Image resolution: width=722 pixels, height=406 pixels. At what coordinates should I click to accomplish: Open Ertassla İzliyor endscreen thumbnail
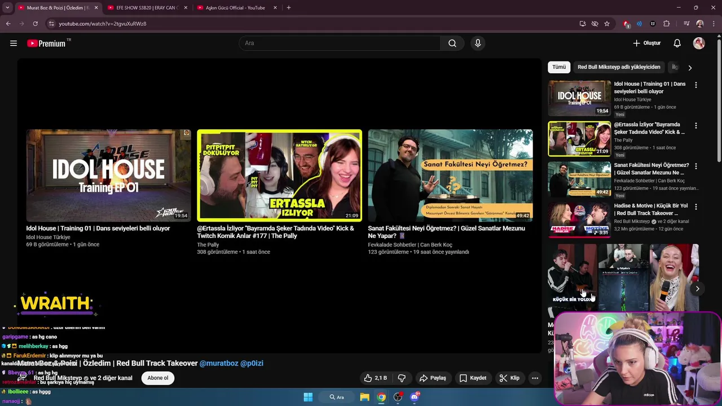pyautogui.click(x=279, y=175)
